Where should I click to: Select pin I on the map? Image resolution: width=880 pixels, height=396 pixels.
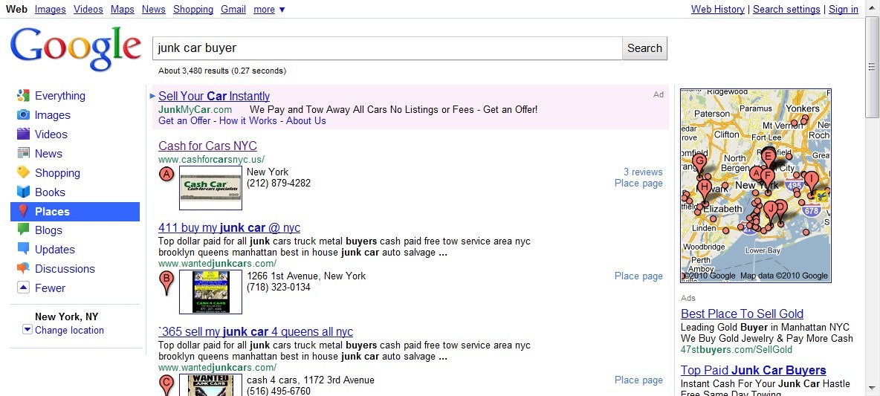click(x=811, y=180)
